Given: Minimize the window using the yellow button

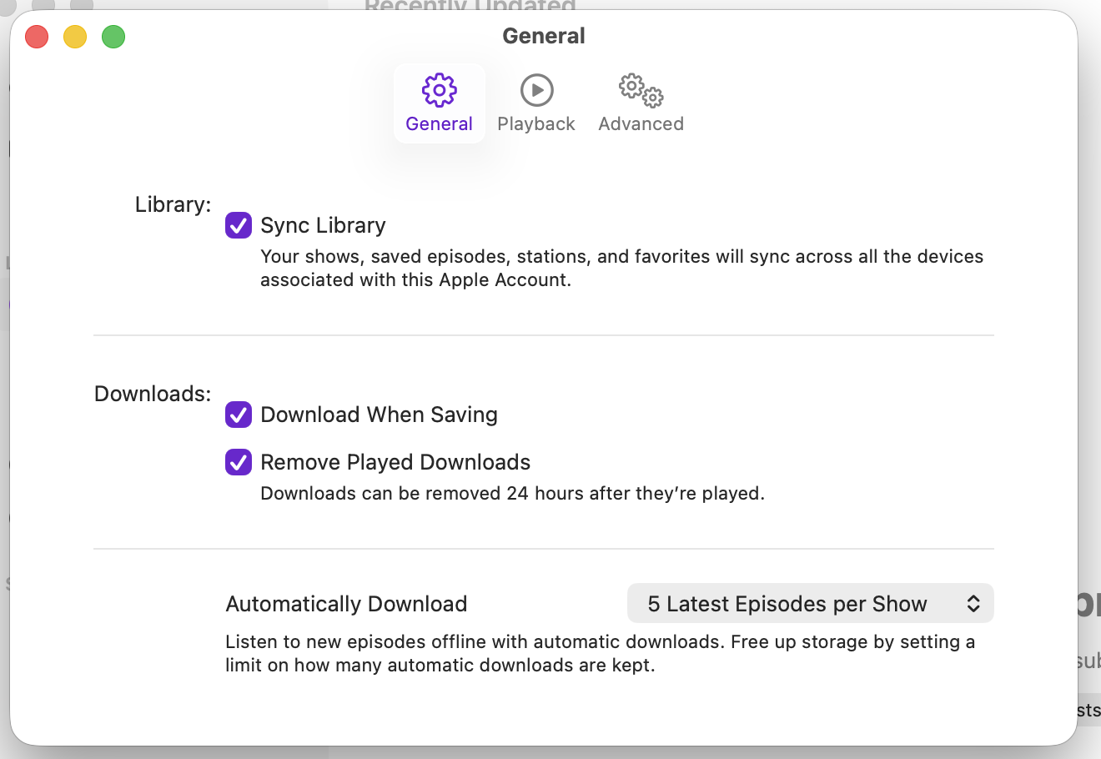Looking at the screenshot, I should click(x=75, y=37).
